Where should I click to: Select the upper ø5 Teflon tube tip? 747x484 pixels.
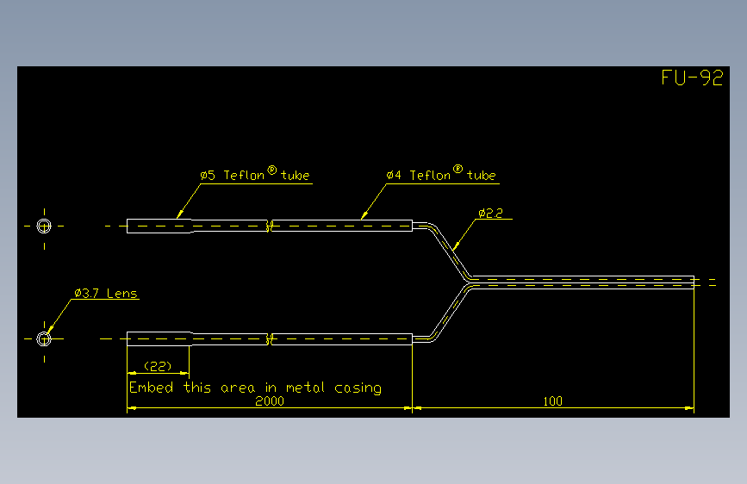pyautogui.click(x=159, y=226)
